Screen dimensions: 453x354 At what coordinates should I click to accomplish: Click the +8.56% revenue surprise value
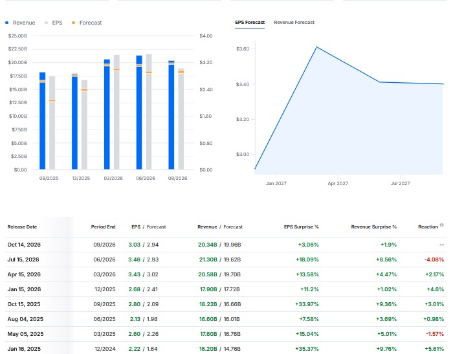(x=386, y=260)
